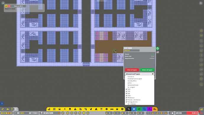Click the Select all types button

[x=147, y=70]
